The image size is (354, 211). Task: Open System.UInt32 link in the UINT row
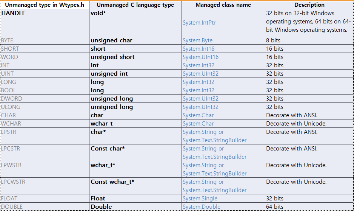coord(200,74)
